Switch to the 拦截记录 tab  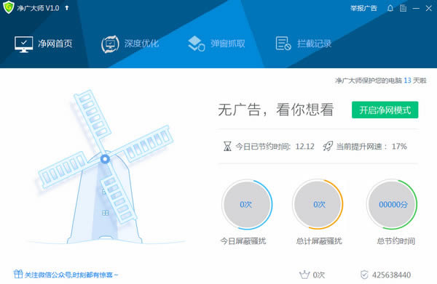click(x=304, y=44)
